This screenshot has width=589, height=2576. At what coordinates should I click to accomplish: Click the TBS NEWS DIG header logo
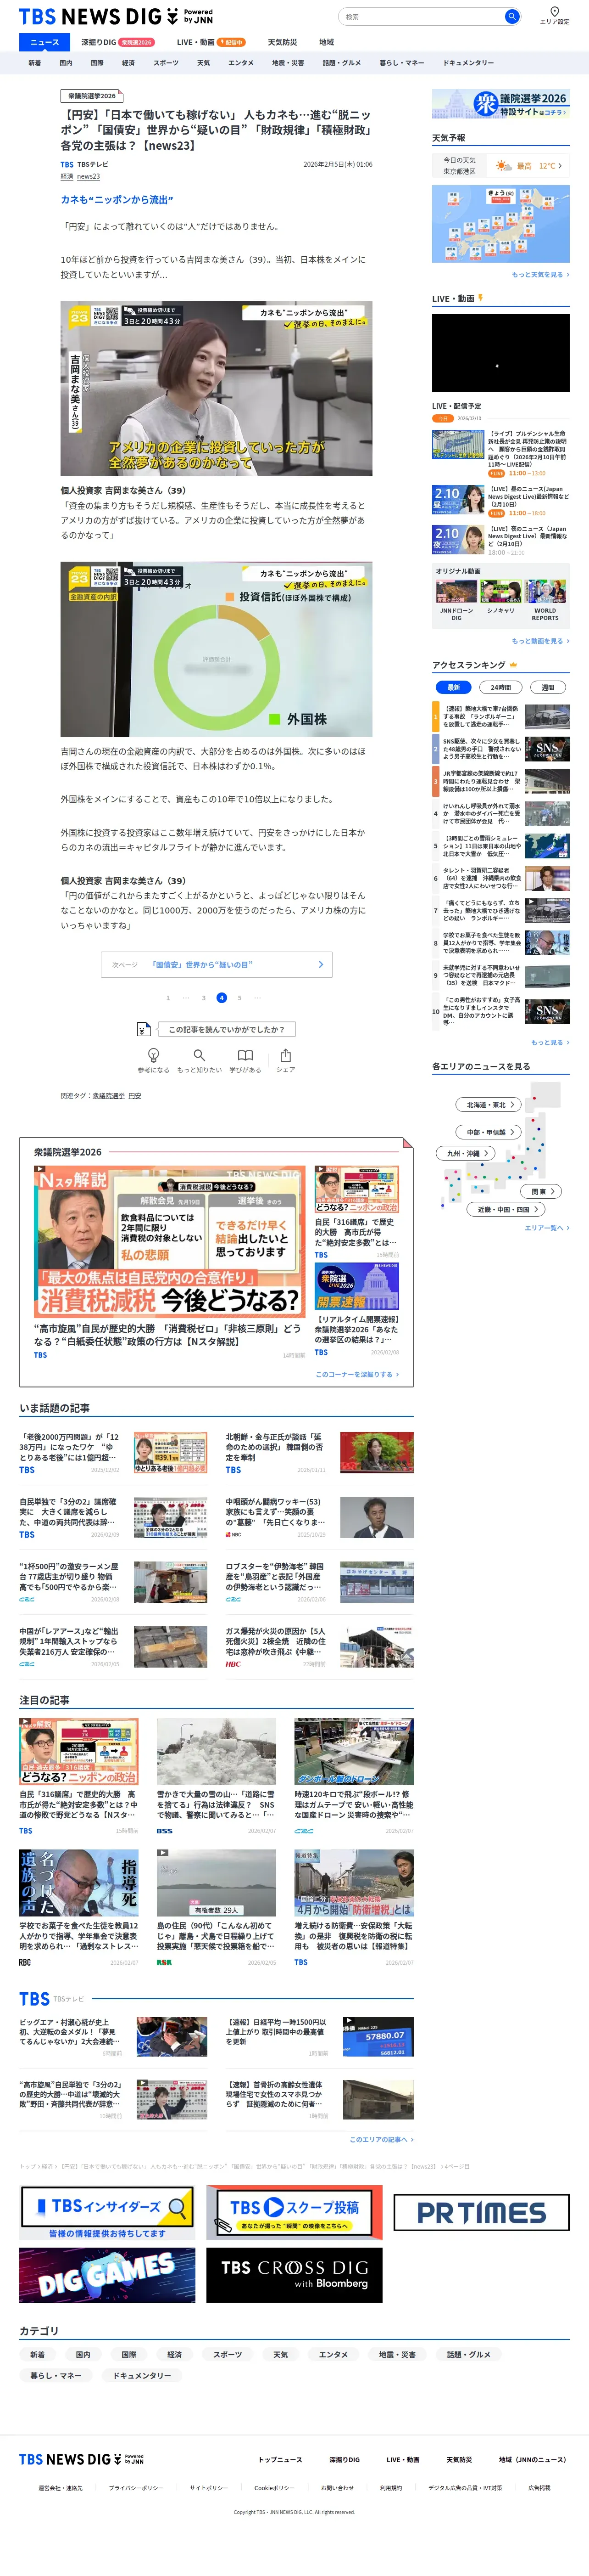(x=116, y=17)
